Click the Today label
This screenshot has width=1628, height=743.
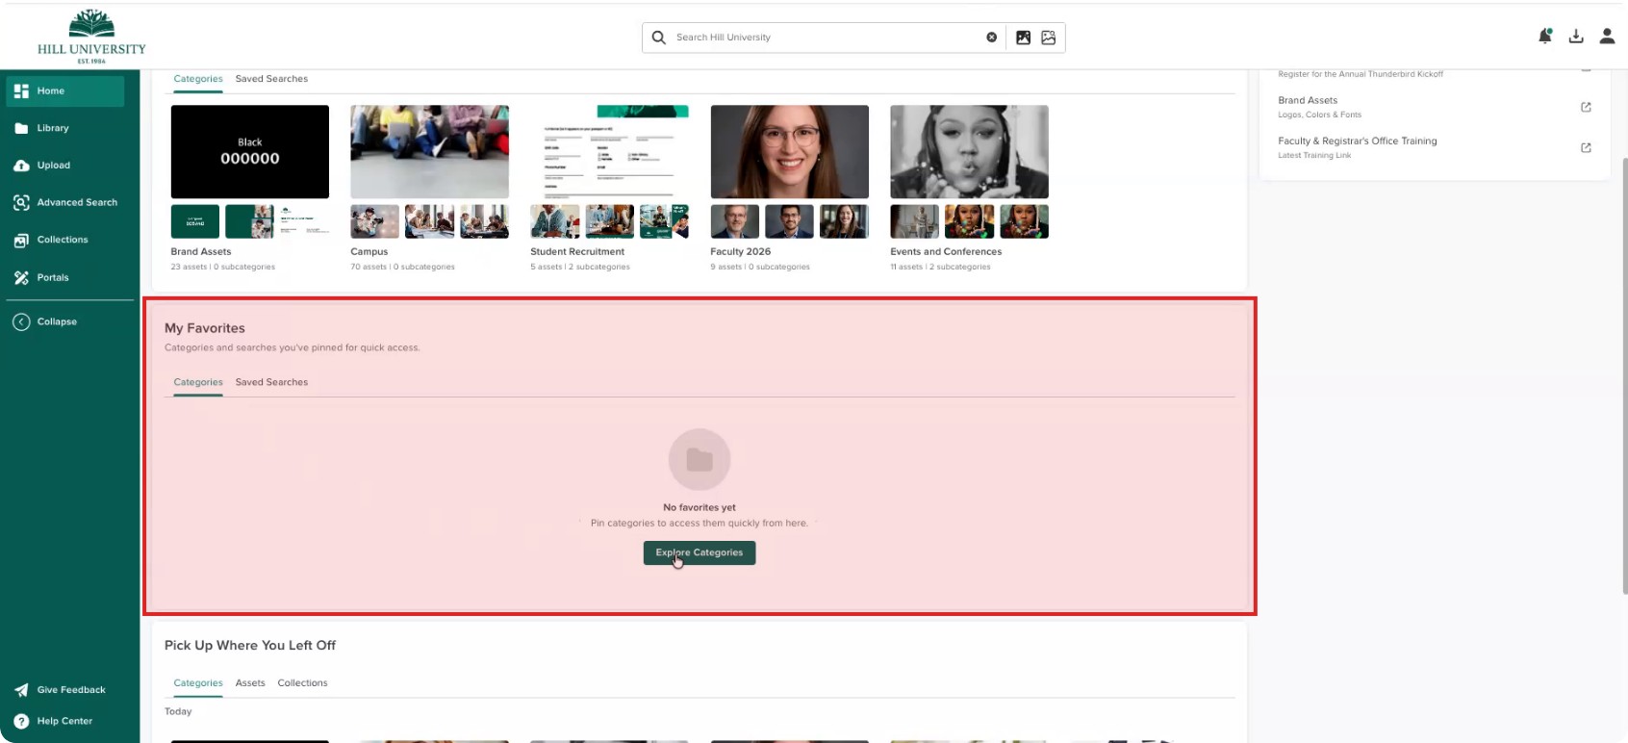(178, 712)
